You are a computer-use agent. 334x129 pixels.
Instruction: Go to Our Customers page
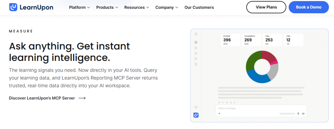pos(199,7)
